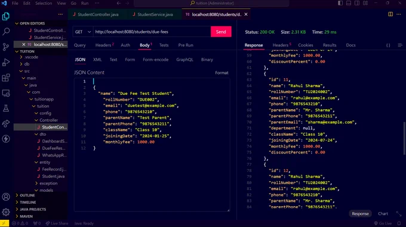Open Student.java in the file tree

click(53, 176)
